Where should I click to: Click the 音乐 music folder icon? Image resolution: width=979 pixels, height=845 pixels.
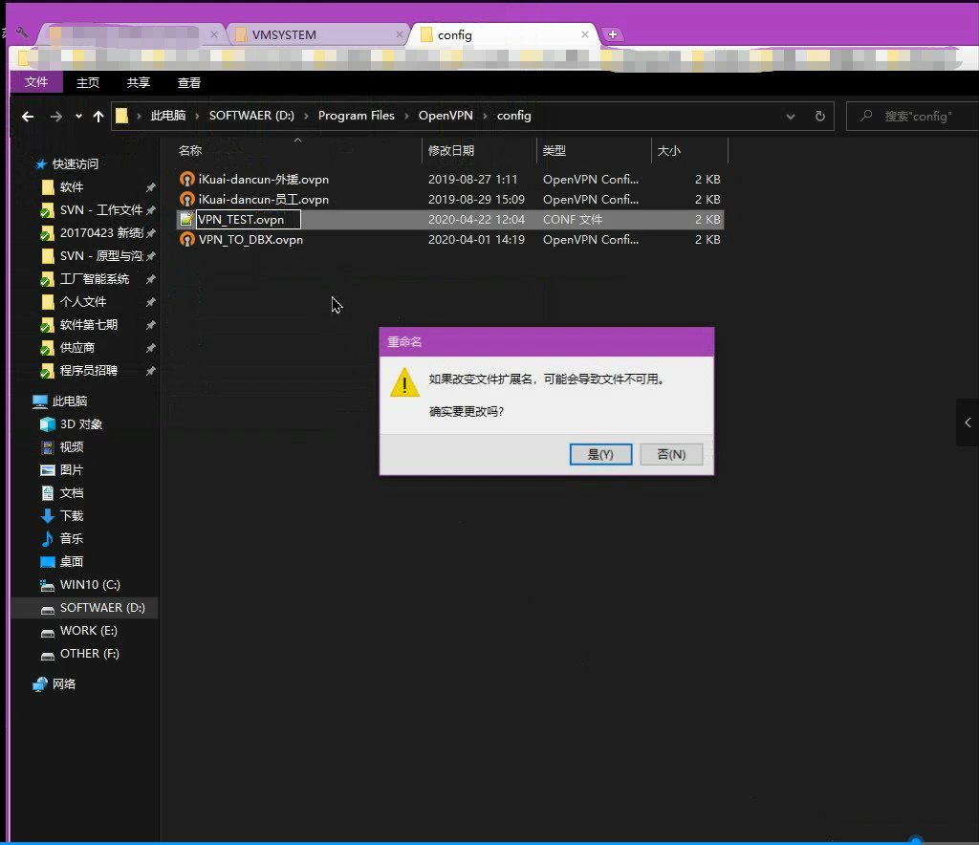[48, 539]
